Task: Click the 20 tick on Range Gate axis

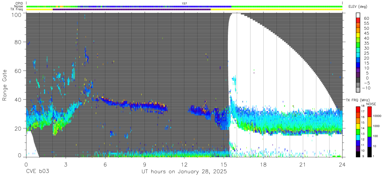Action: tap(18, 128)
